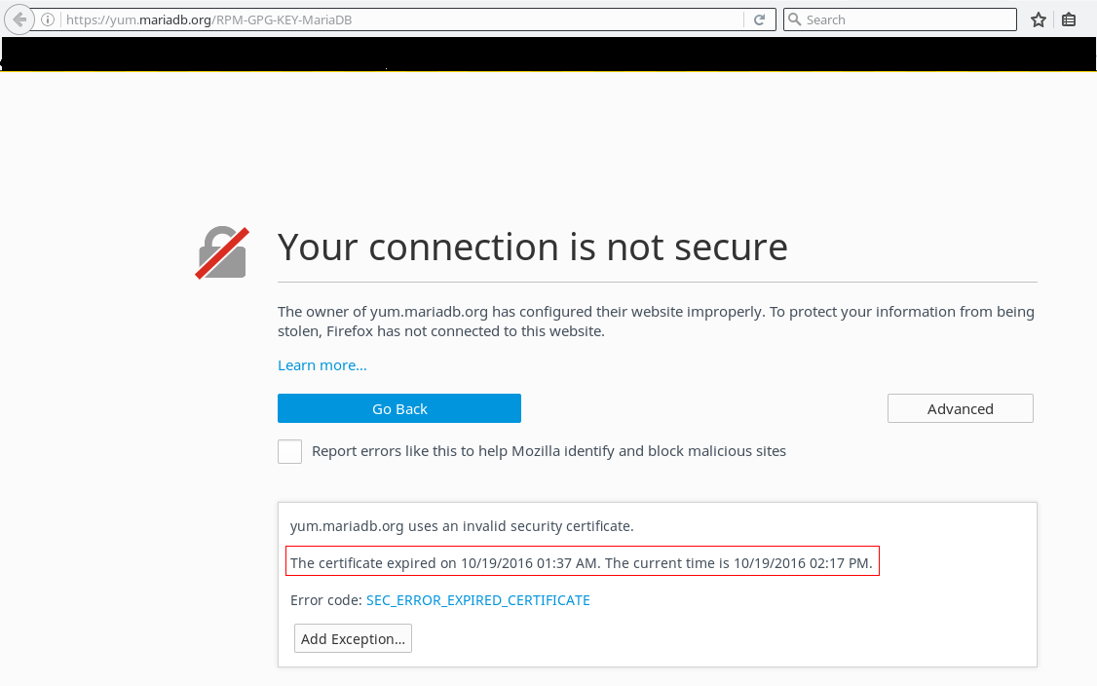Show the bookmarks list icon menu
This screenshot has width=1097, height=686.
pyautogui.click(x=1069, y=19)
